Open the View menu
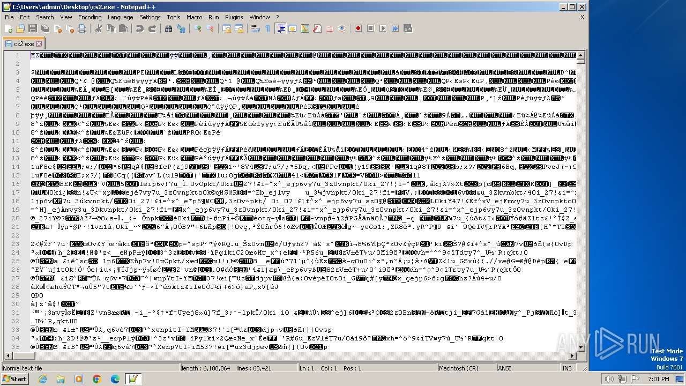686x386 pixels. click(x=66, y=17)
